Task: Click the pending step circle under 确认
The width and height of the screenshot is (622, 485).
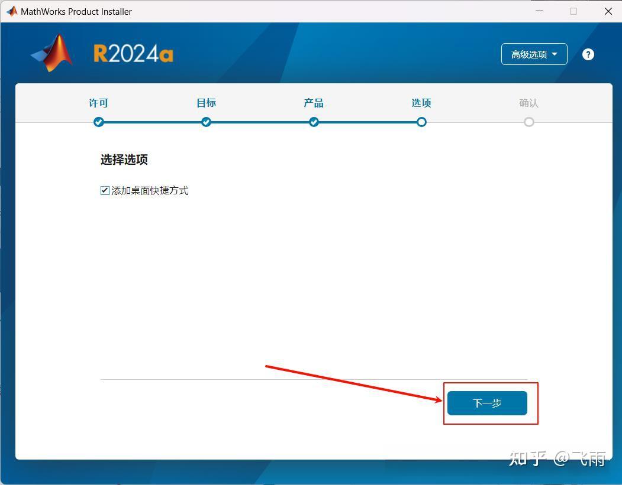Action: pyautogui.click(x=528, y=122)
